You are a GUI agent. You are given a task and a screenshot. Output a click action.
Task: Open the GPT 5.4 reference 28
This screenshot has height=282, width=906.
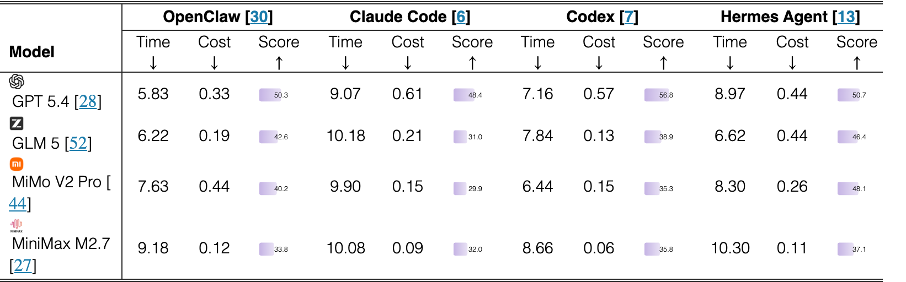pyautogui.click(x=88, y=101)
